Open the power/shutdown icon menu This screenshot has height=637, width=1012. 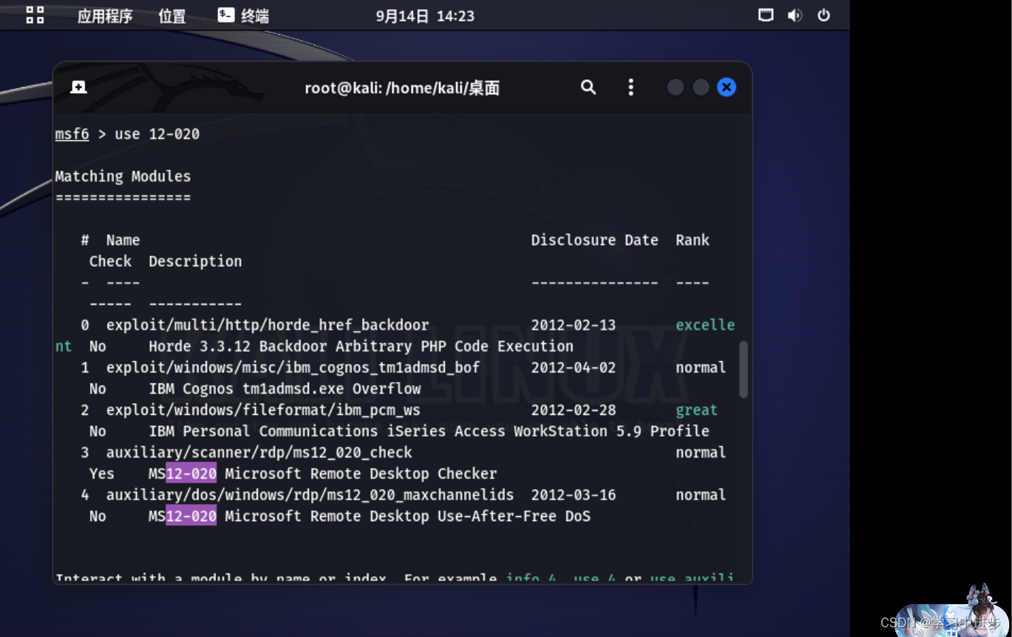(x=823, y=15)
